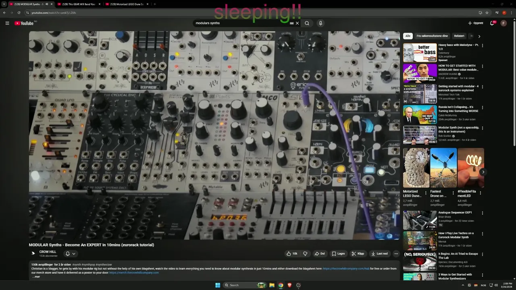Click the modular synth video player

click(214, 135)
